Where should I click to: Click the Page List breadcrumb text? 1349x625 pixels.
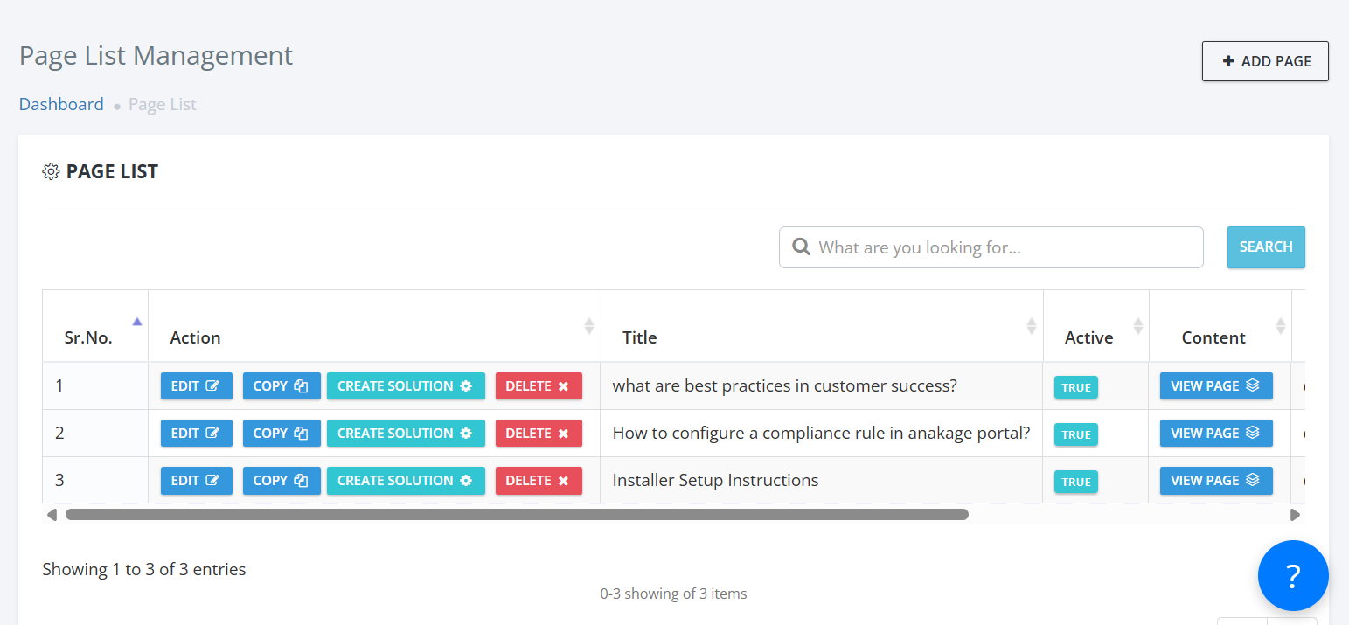[x=163, y=104]
